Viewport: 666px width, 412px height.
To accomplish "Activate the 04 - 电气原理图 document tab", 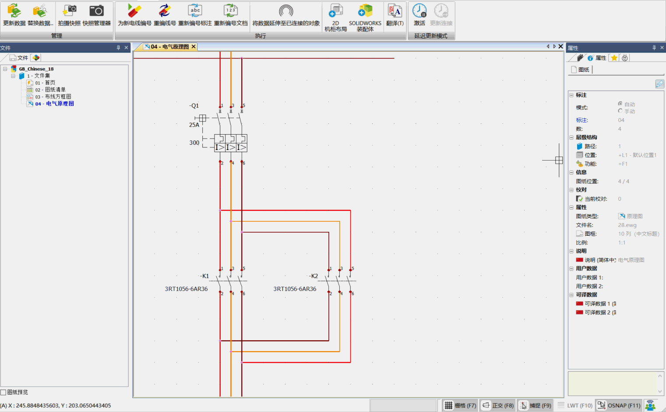I will [x=169, y=47].
